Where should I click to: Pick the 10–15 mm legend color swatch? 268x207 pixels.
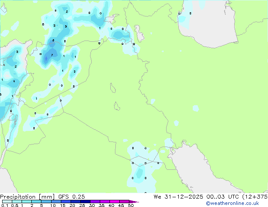56,202
